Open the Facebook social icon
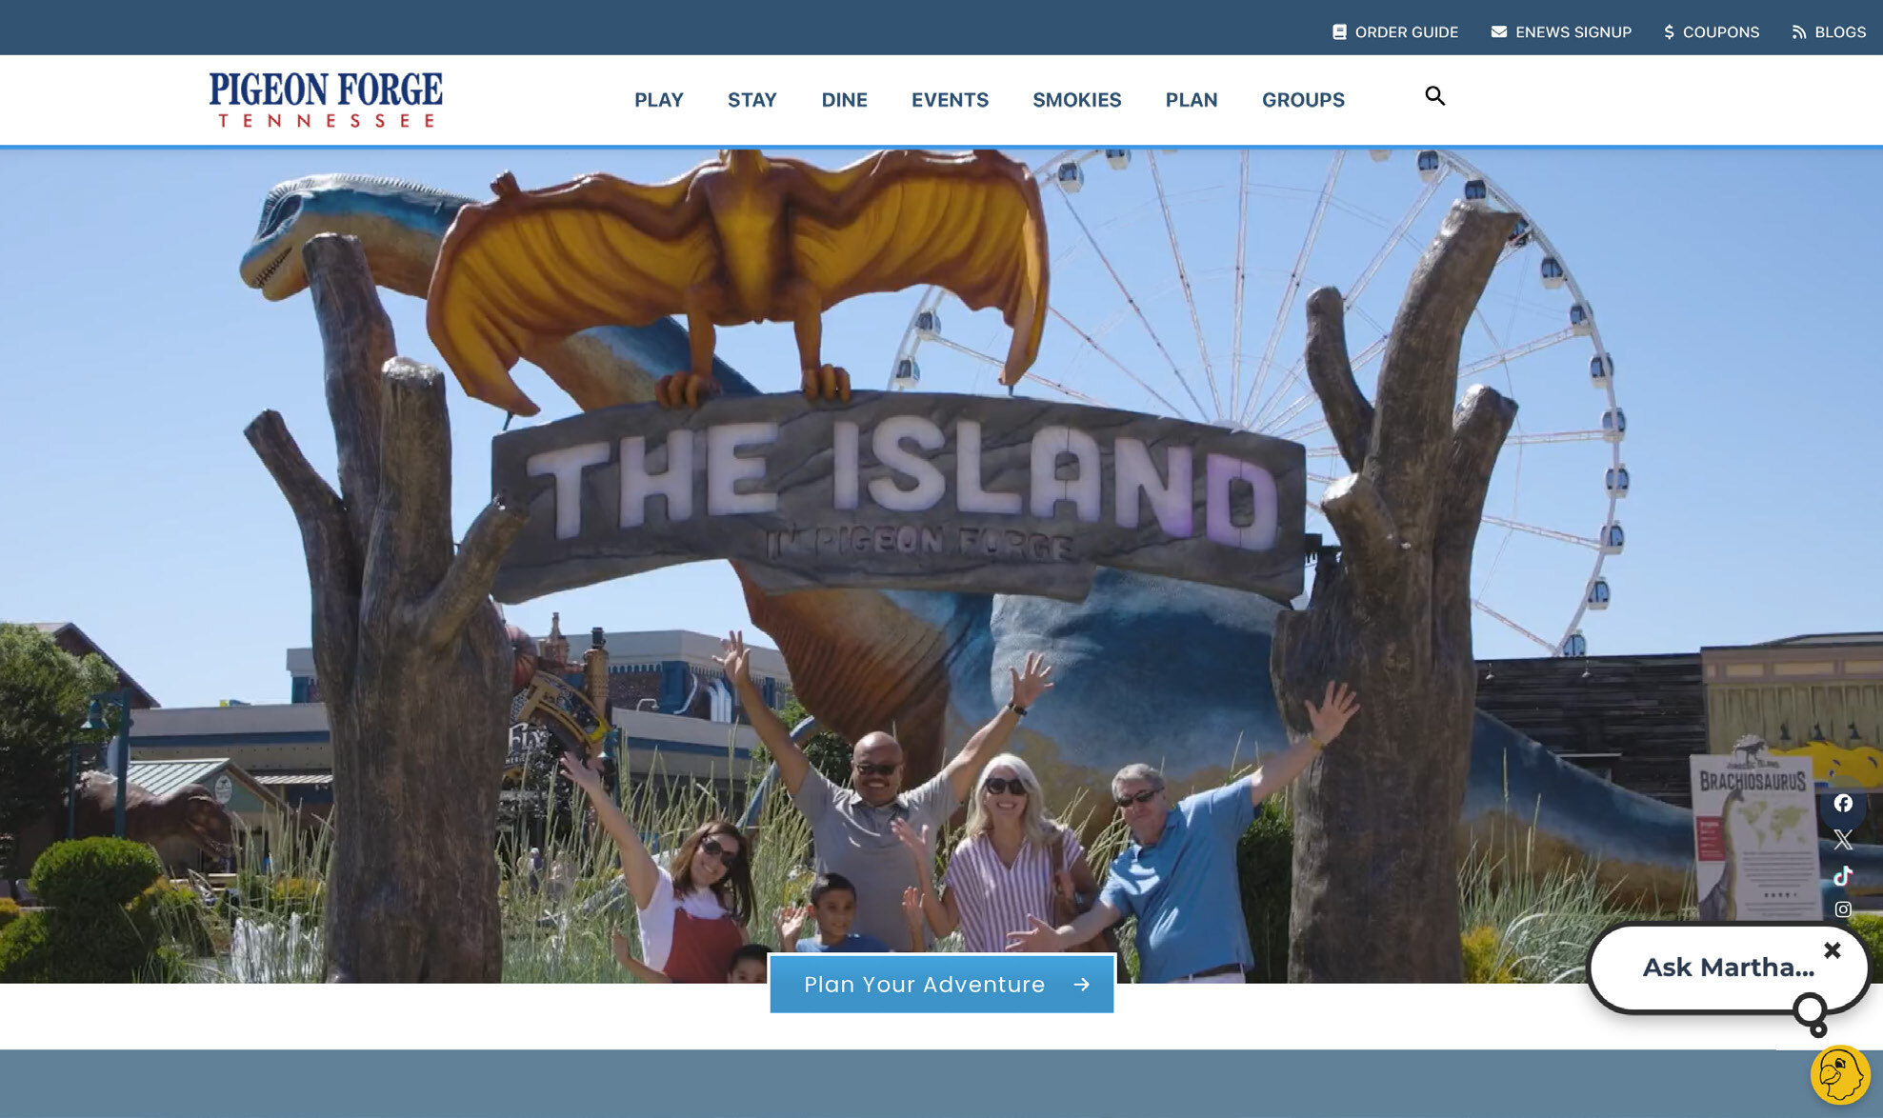The width and height of the screenshot is (1883, 1118). [1843, 804]
